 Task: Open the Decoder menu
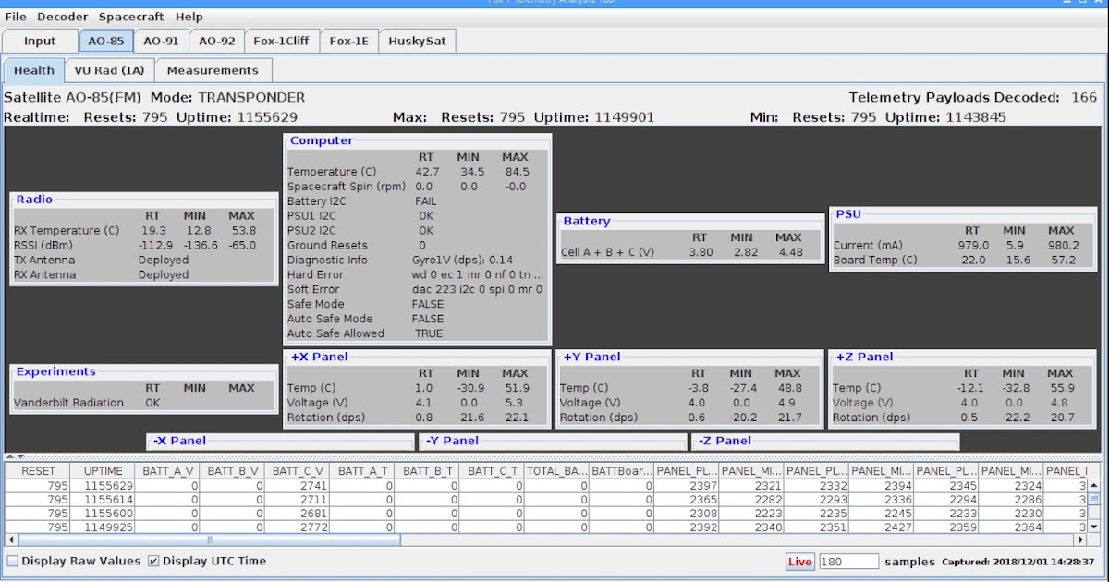coord(62,16)
